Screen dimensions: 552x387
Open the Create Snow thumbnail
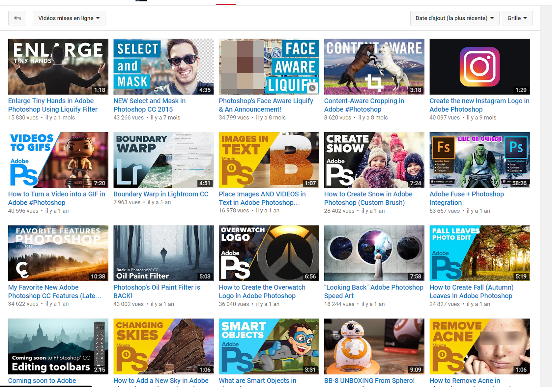pyautogui.click(x=374, y=160)
